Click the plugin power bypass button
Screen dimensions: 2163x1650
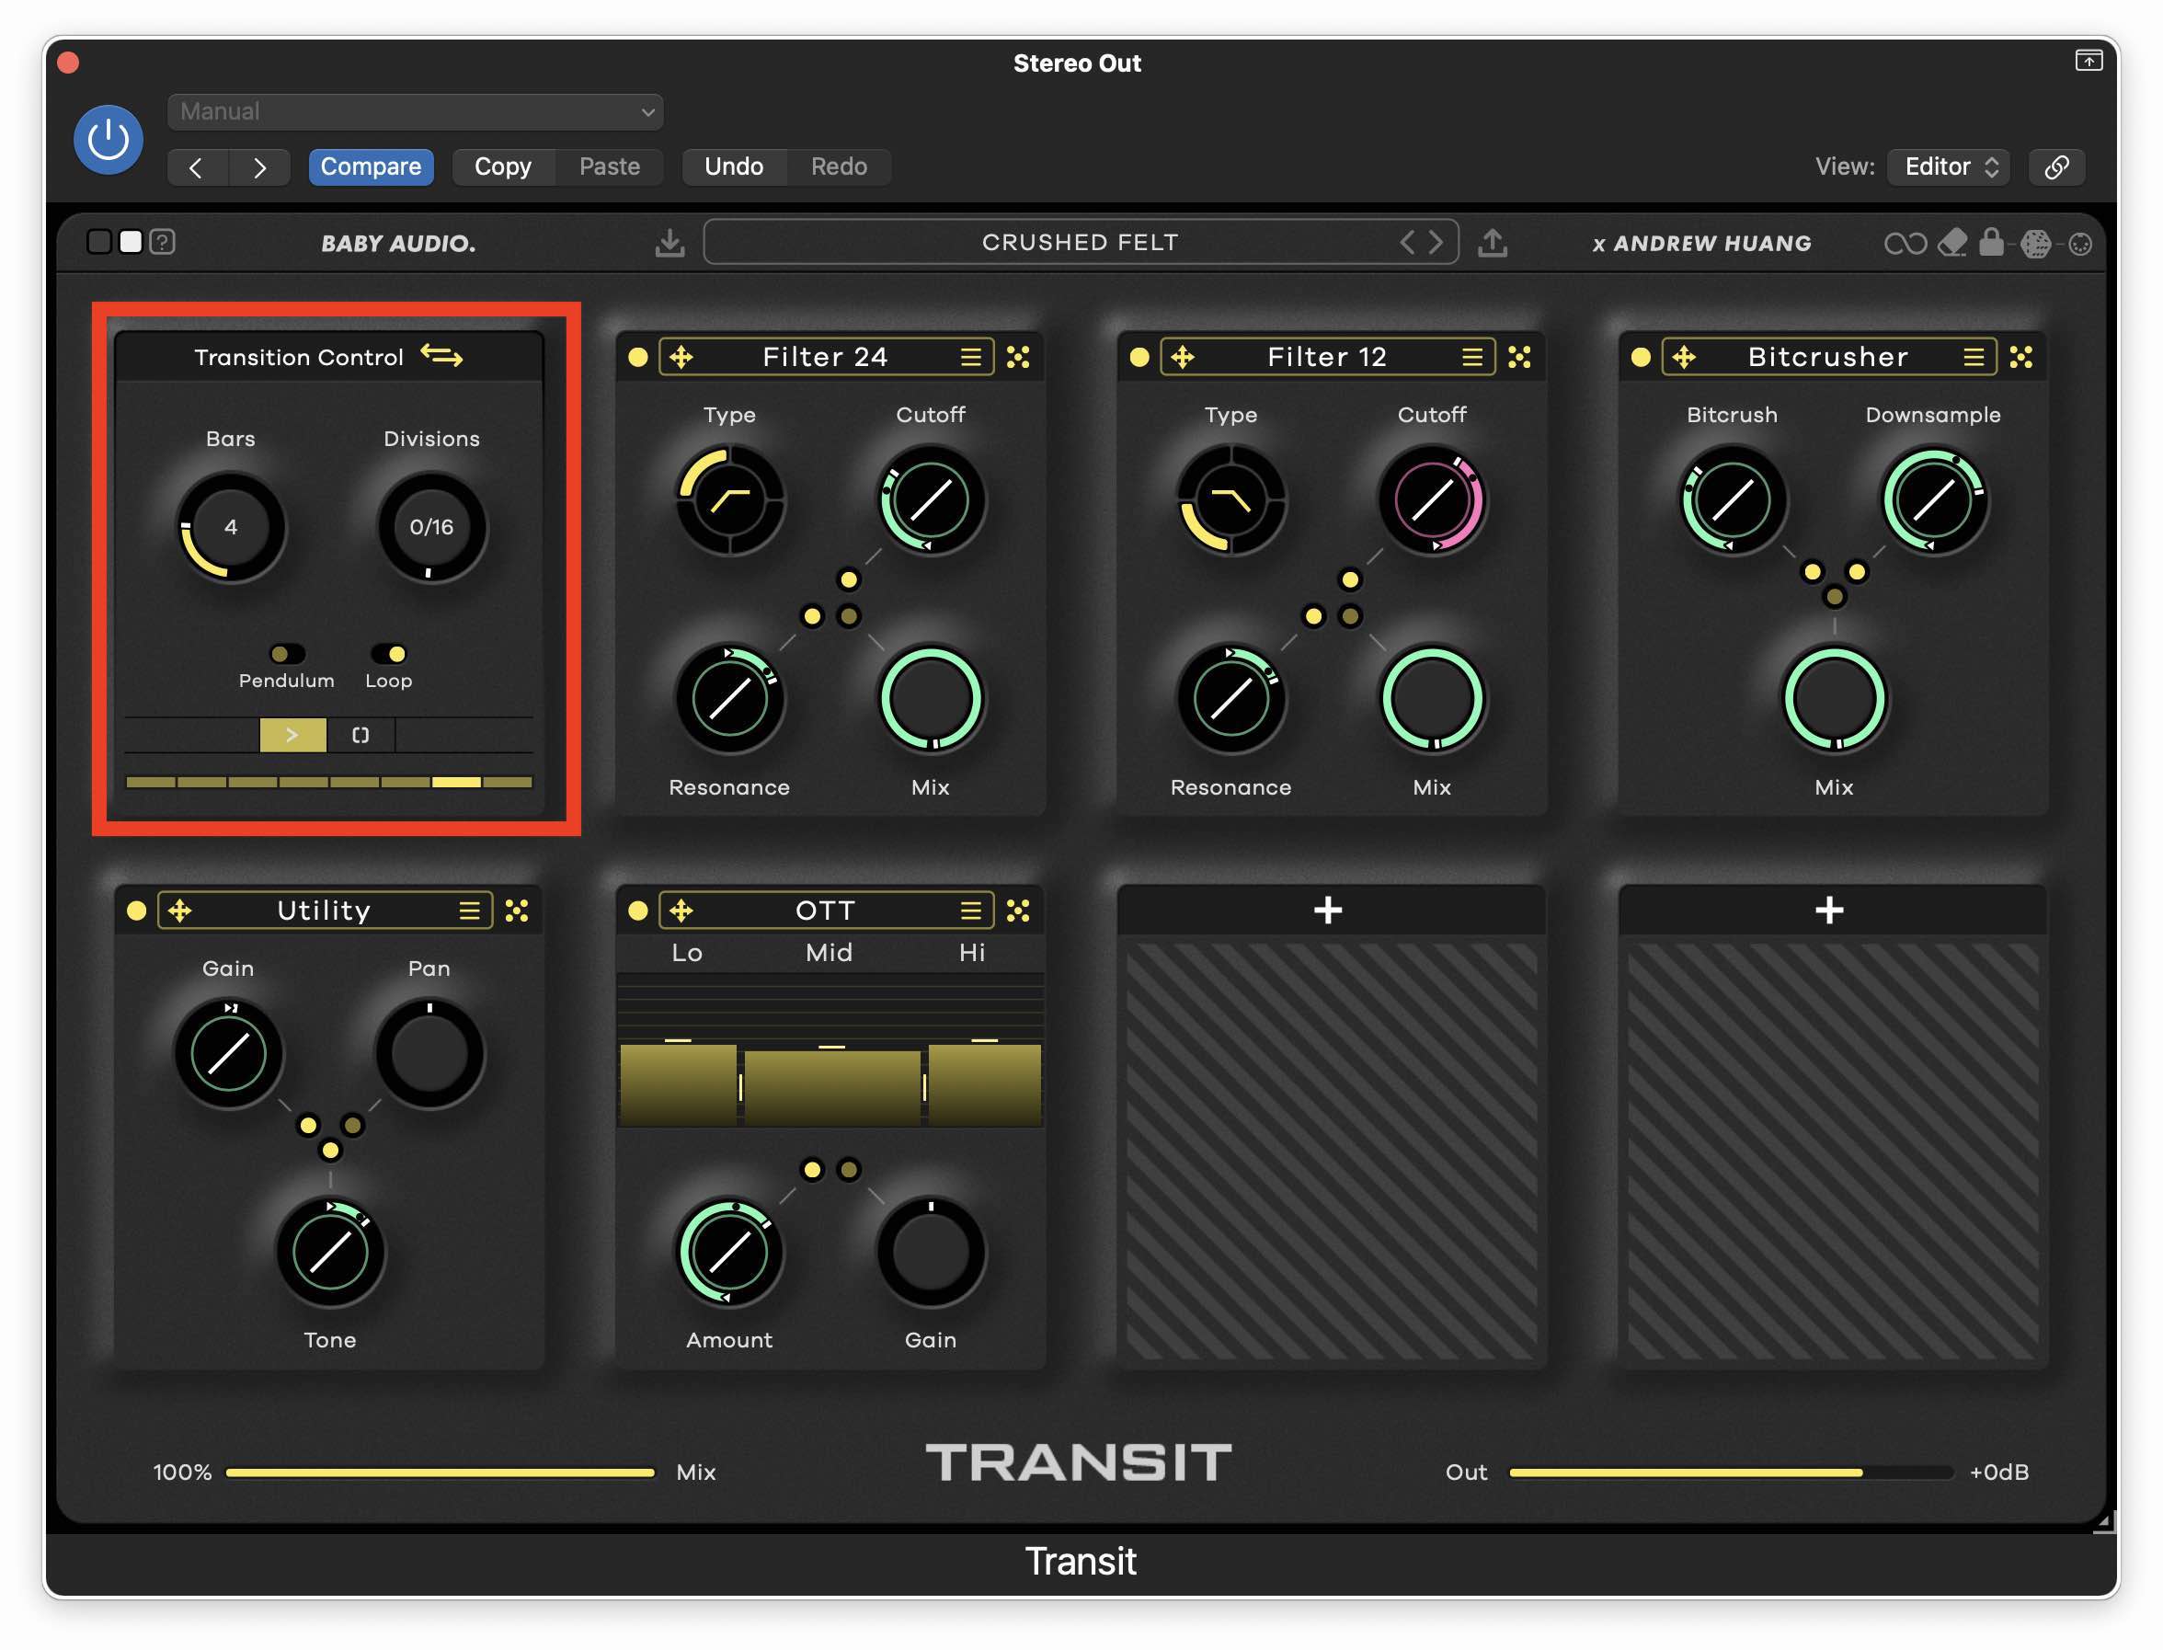(x=108, y=140)
